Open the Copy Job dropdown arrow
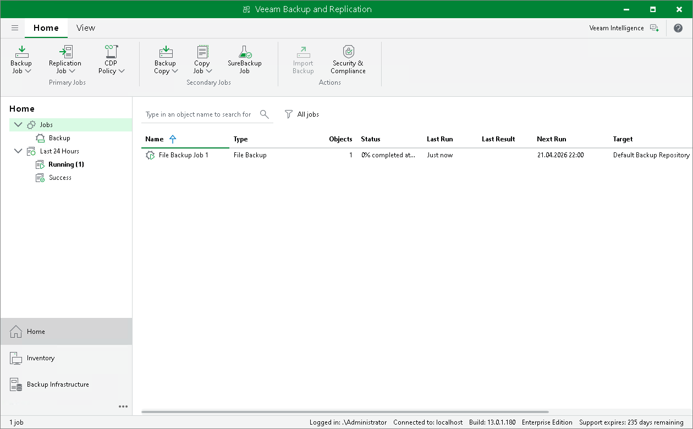693x429 pixels. coord(209,71)
